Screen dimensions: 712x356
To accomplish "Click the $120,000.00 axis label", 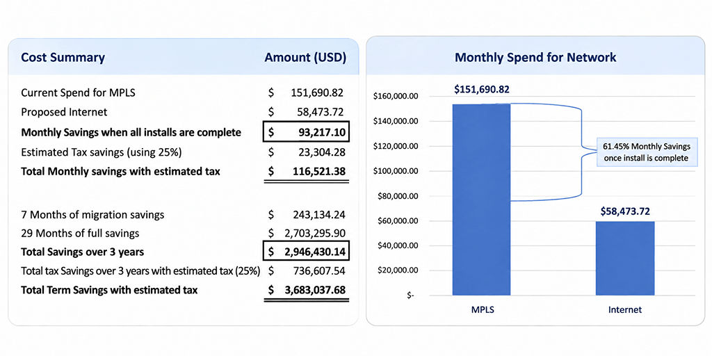I will pyautogui.click(x=395, y=146).
